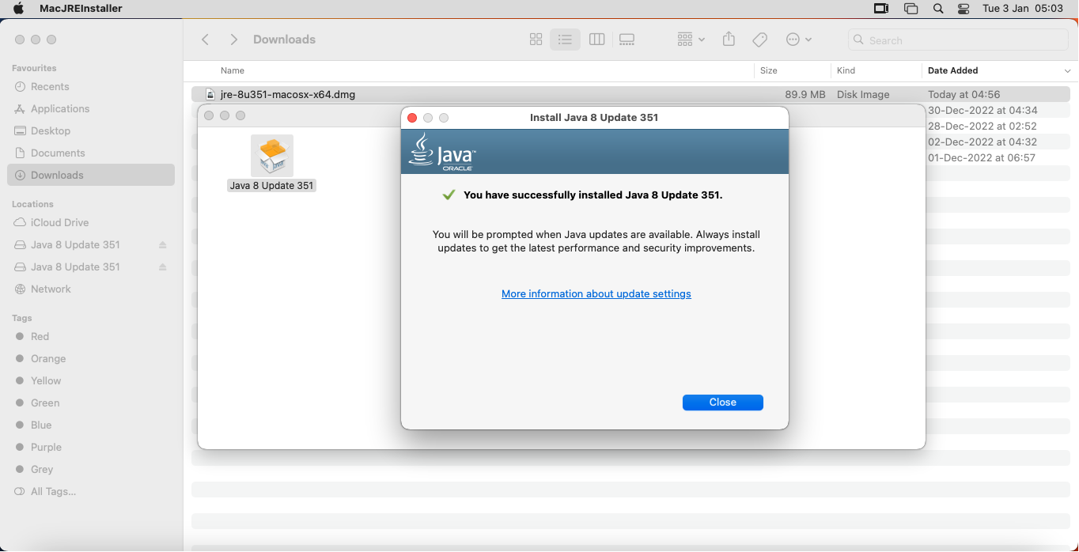1079x552 pixels.
Task: Switch Finder to gallery view
Action: coord(627,40)
